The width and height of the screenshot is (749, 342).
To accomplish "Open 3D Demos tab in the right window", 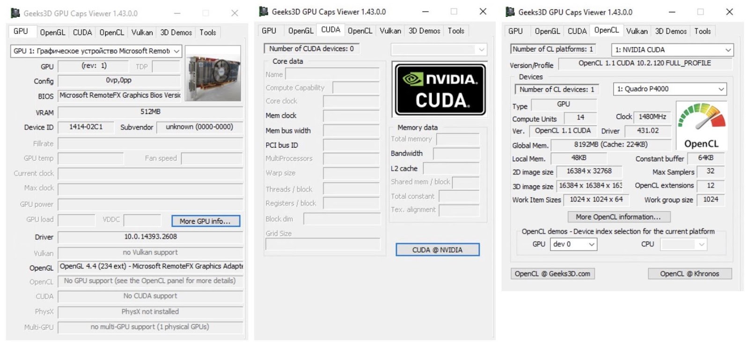I will [x=671, y=31].
